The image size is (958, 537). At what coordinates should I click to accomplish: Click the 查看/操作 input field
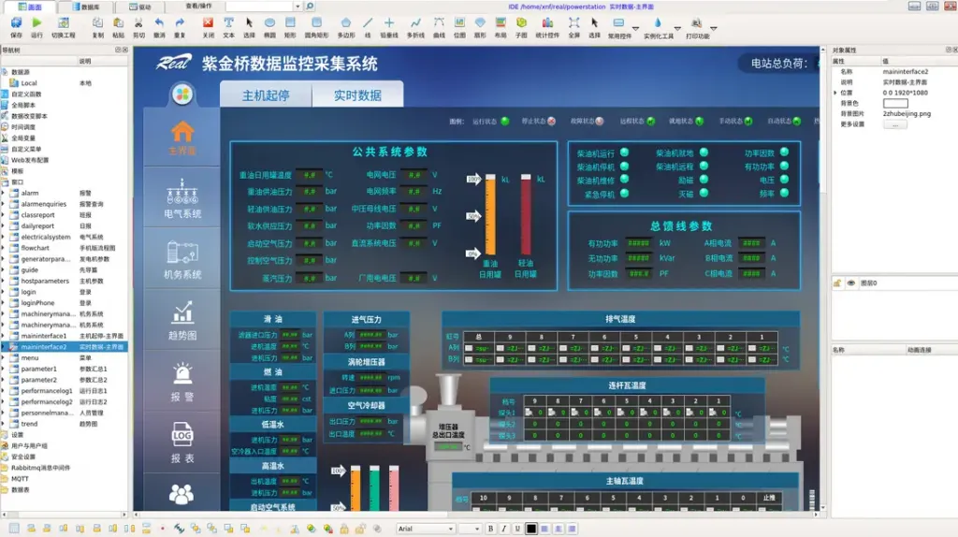[260, 7]
